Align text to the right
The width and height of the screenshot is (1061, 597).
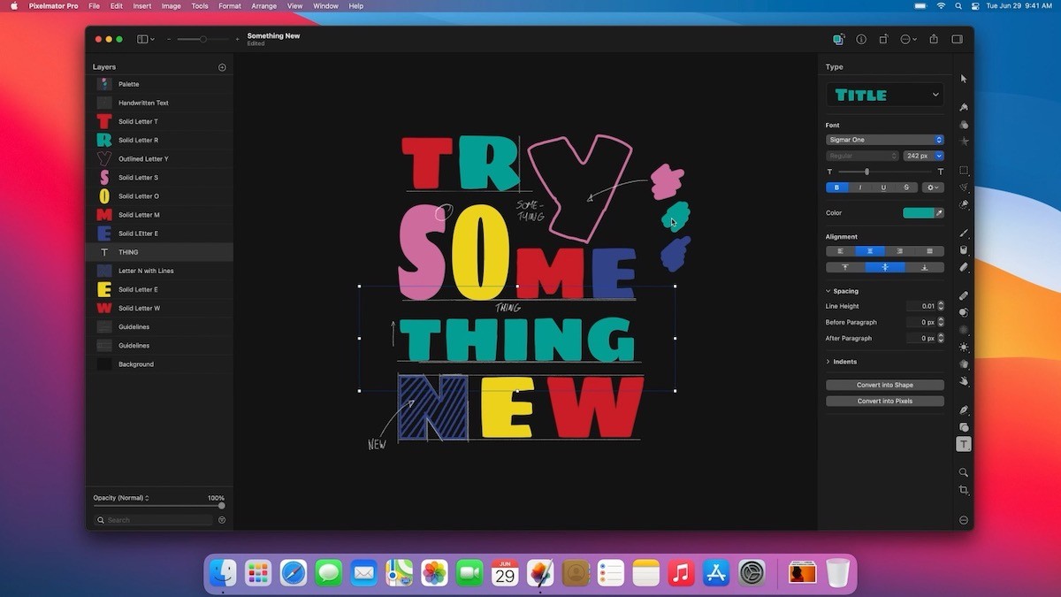point(900,251)
